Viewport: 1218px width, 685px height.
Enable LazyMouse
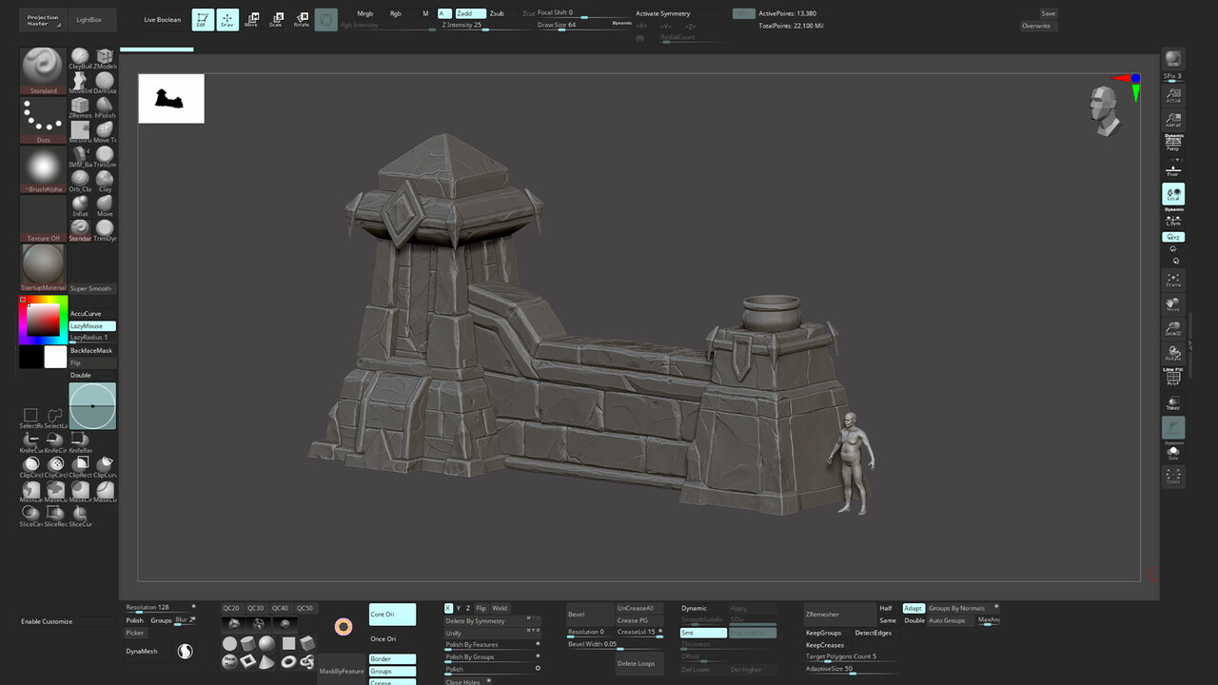92,326
